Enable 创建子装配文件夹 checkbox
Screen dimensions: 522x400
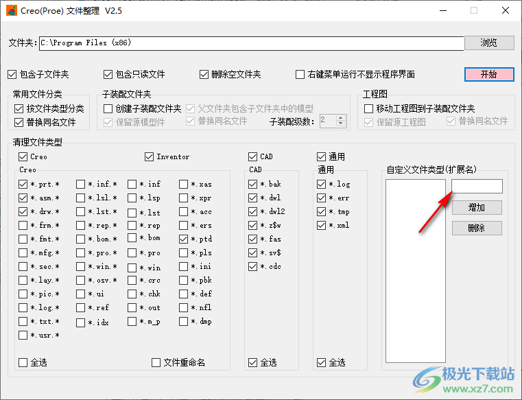tap(108, 108)
